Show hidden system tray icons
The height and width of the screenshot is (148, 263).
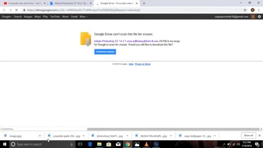click(x=224, y=144)
